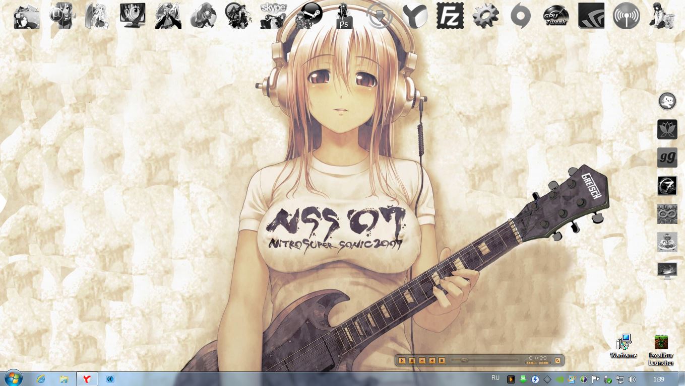Click the wireless antenna dock icon
685x386 pixels.
[627, 16]
